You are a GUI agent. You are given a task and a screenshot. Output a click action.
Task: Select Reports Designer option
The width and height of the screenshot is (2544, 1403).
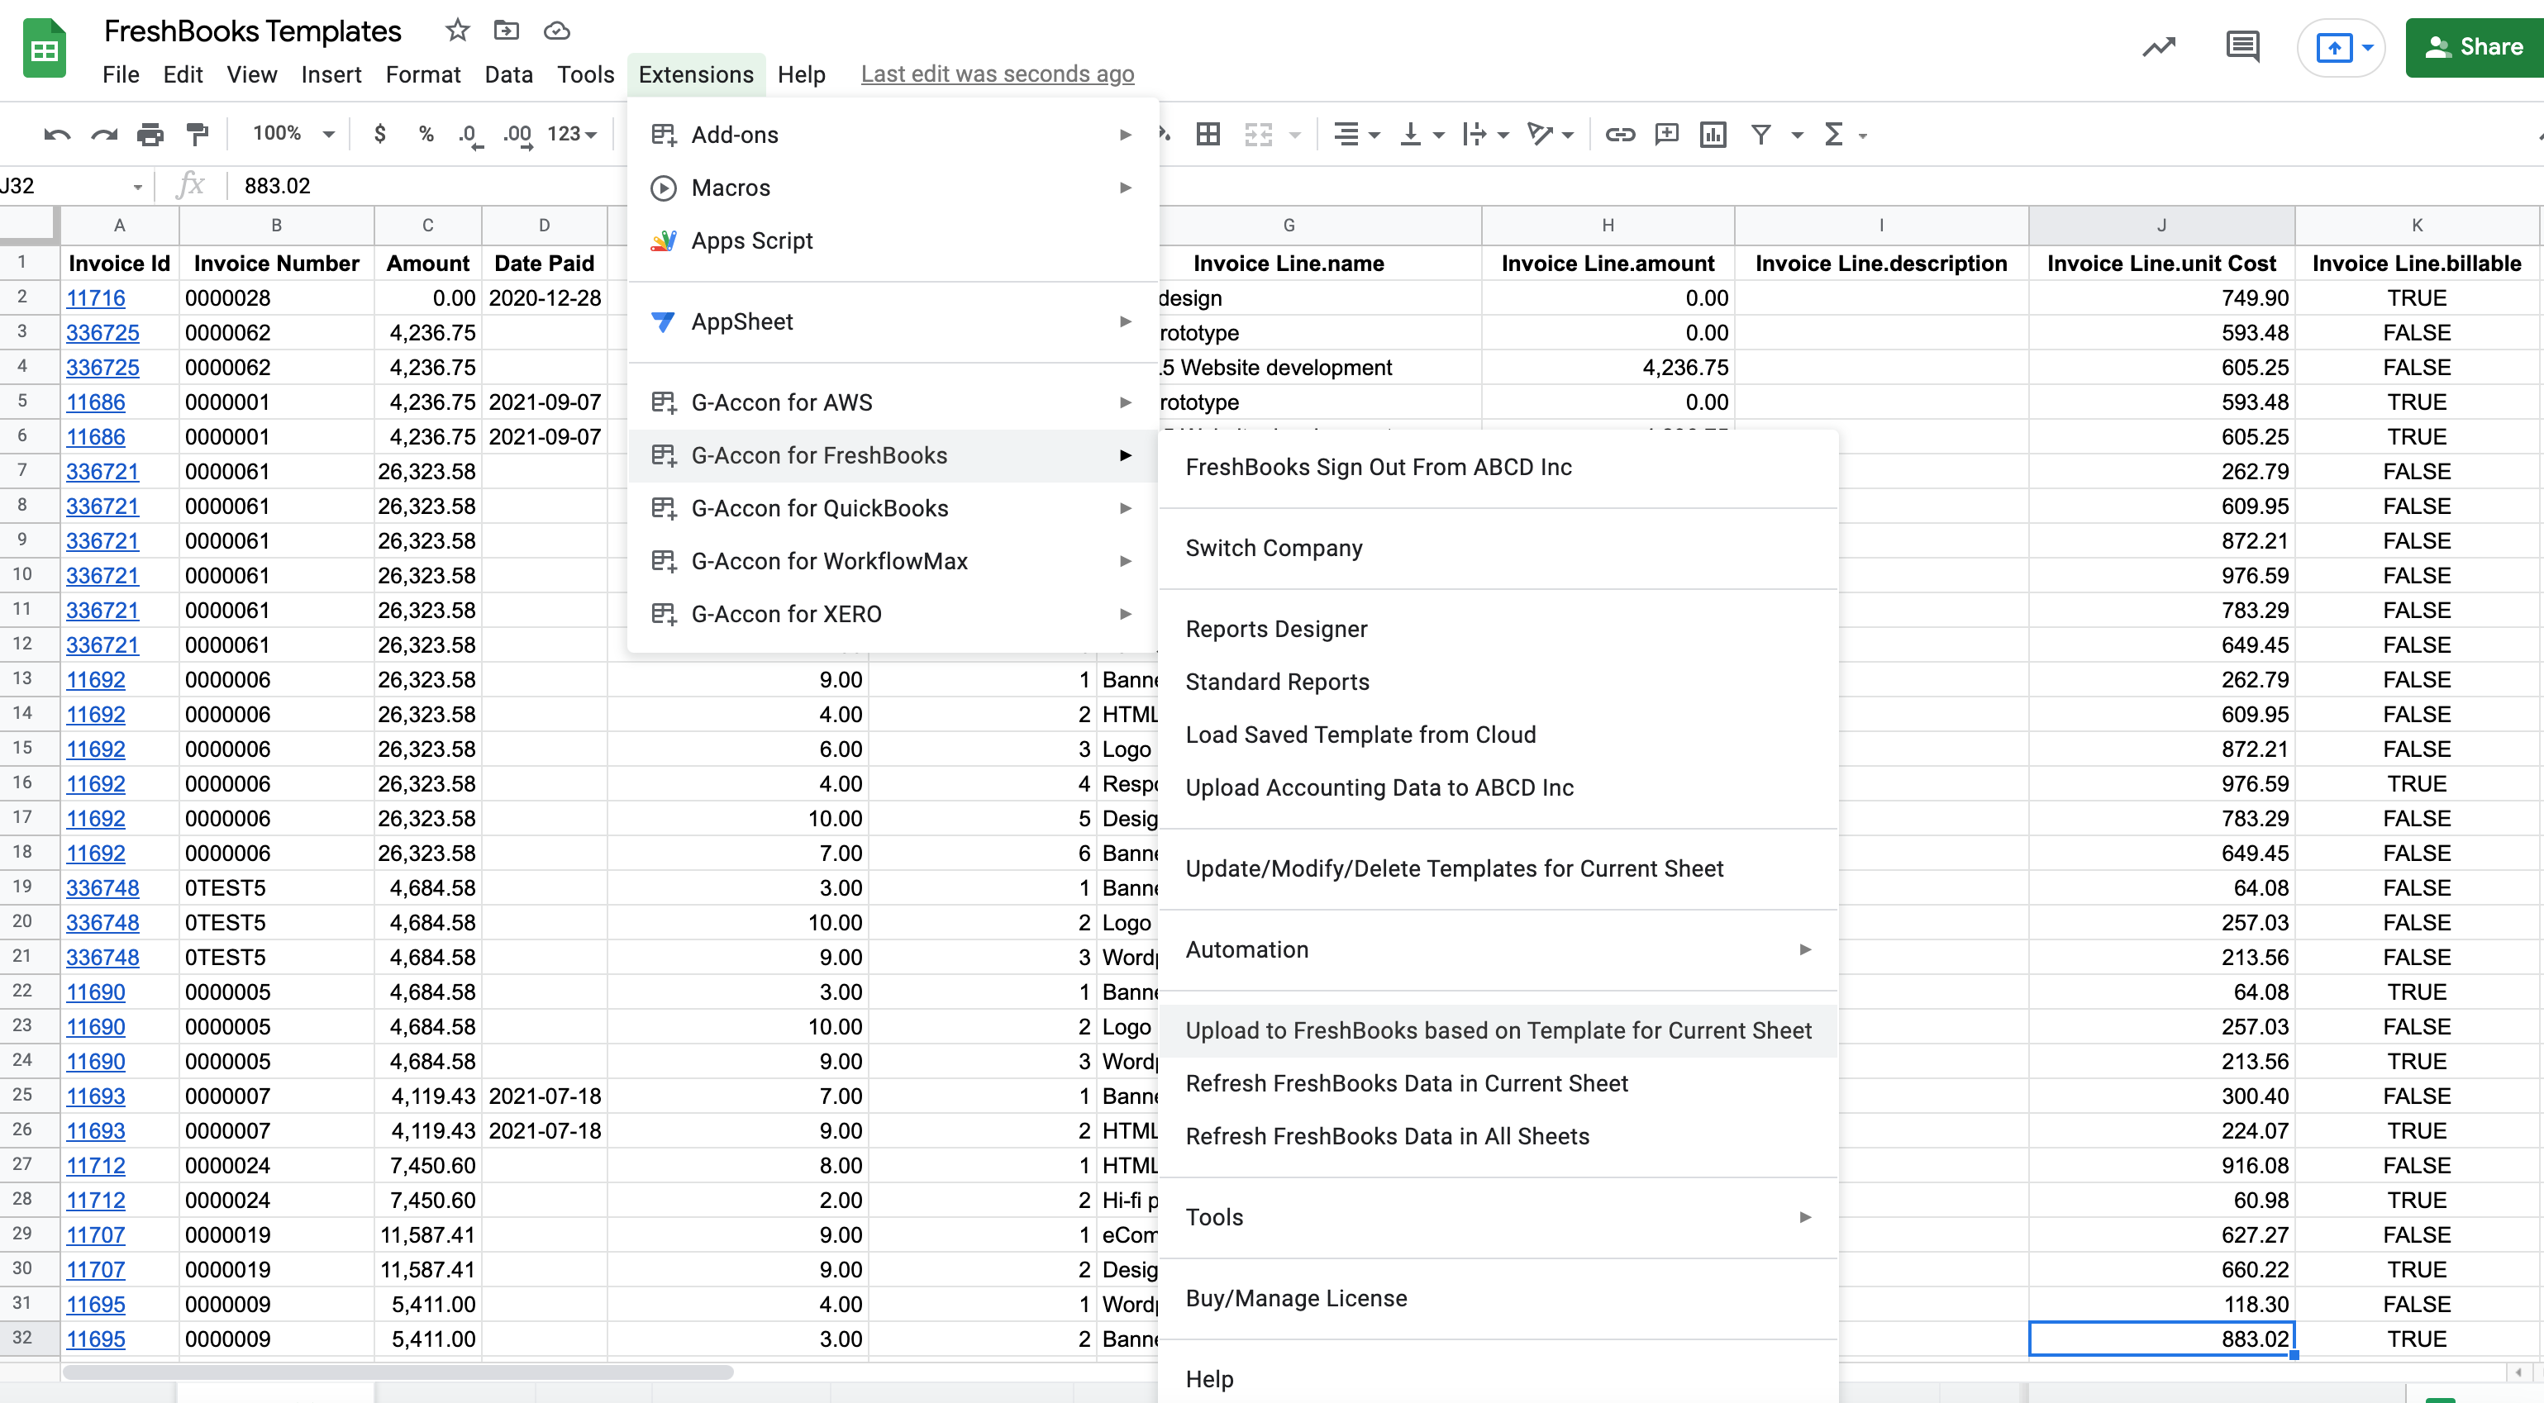click(x=1497, y=629)
